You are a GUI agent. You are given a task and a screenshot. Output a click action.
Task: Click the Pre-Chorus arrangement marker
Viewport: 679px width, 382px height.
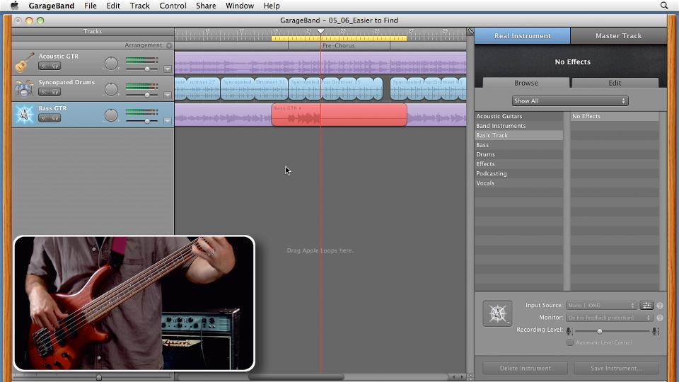pos(339,45)
